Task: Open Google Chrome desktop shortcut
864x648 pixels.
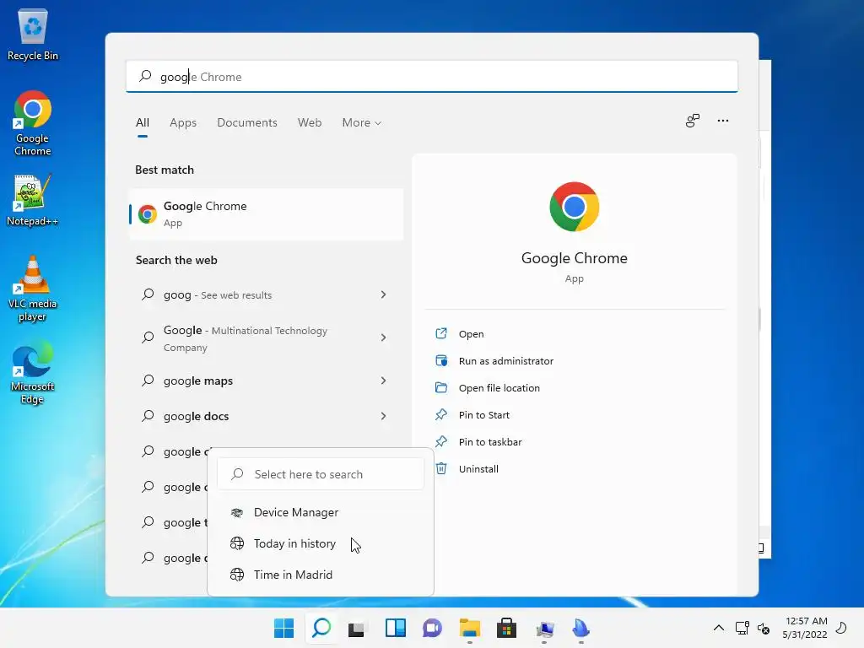Action: click(x=33, y=123)
